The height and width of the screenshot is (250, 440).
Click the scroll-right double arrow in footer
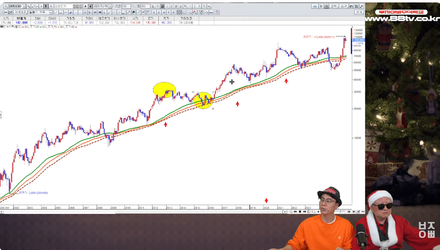click(305, 212)
